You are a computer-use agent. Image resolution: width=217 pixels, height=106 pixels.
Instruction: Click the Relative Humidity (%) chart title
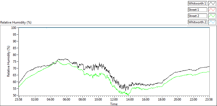[16, 22]
